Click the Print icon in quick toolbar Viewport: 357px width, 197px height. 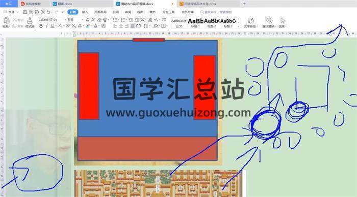[37, 12]
